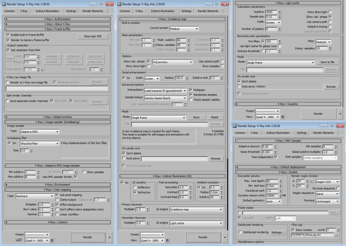
Task: Click the Light cache Save to file button
Action: click(327, 62)
